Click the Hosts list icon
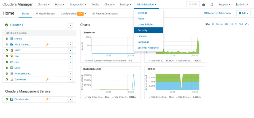Screen dimensions: 254x118 (x=12, y=39)
